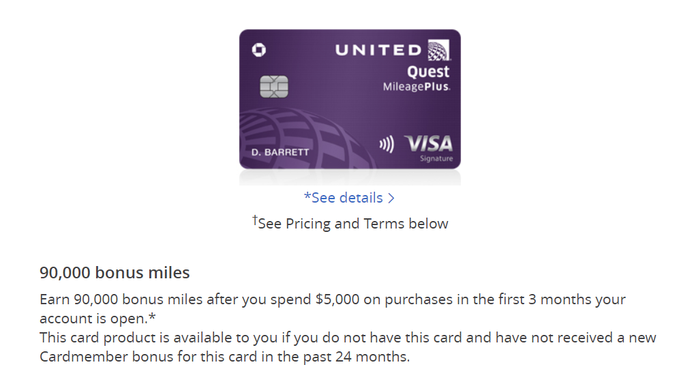Click the Chase octagon logo on card
Screen dimensions: 679x382
(x=259, y=50)
